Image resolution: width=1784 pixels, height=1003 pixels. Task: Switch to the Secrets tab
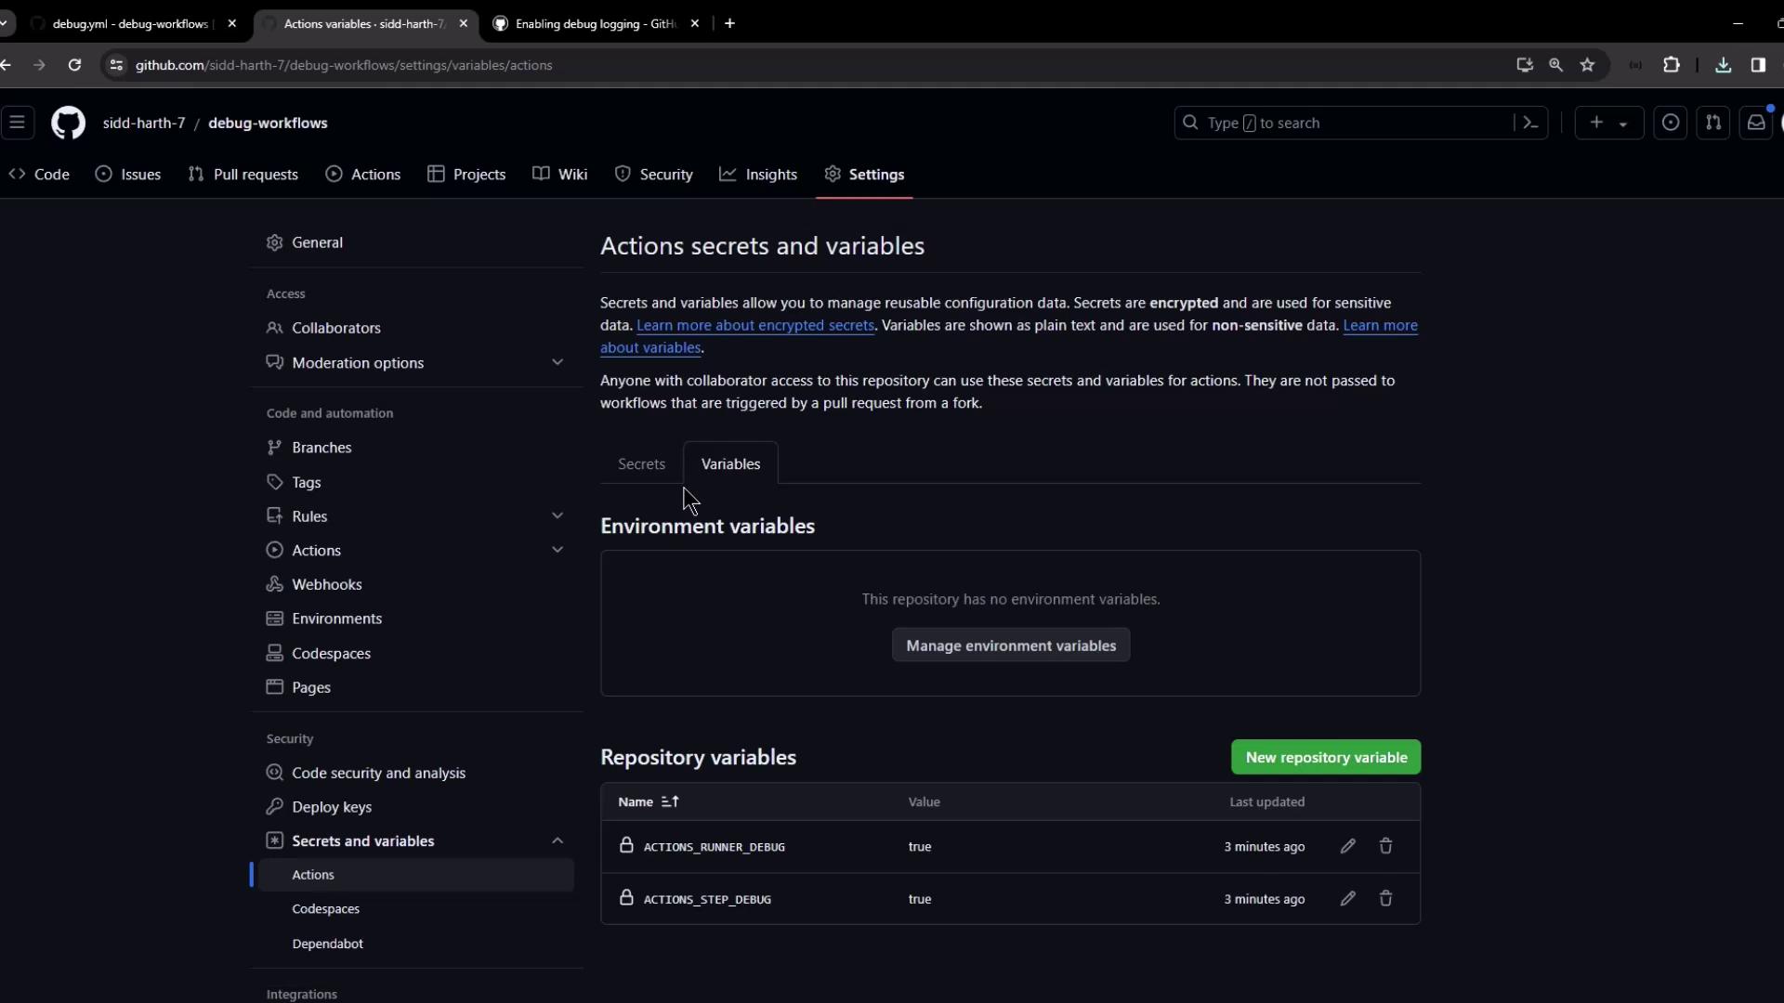tap(641, 463)
